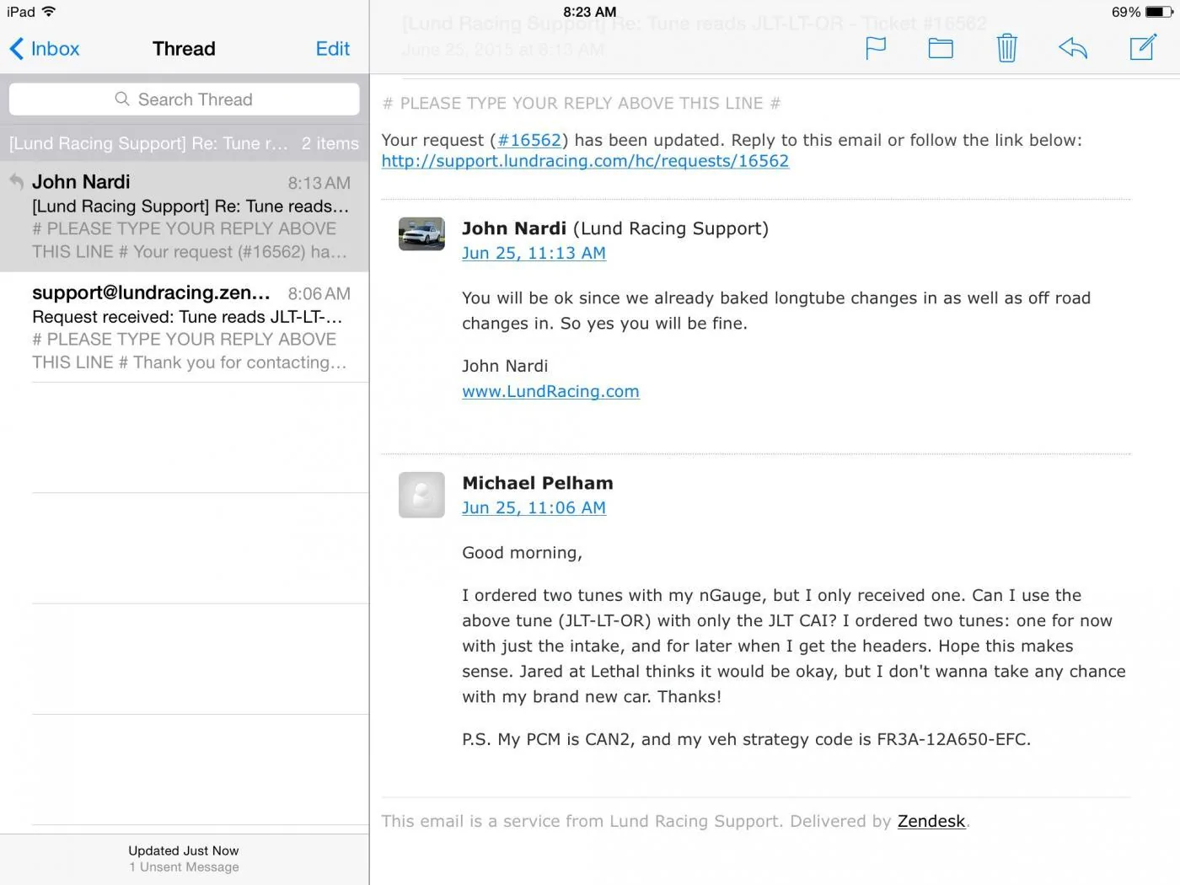Viewport: 1180px width, 885px height.
Task: Tap the search magnifier in Search Thread
Action: (122, 99)
